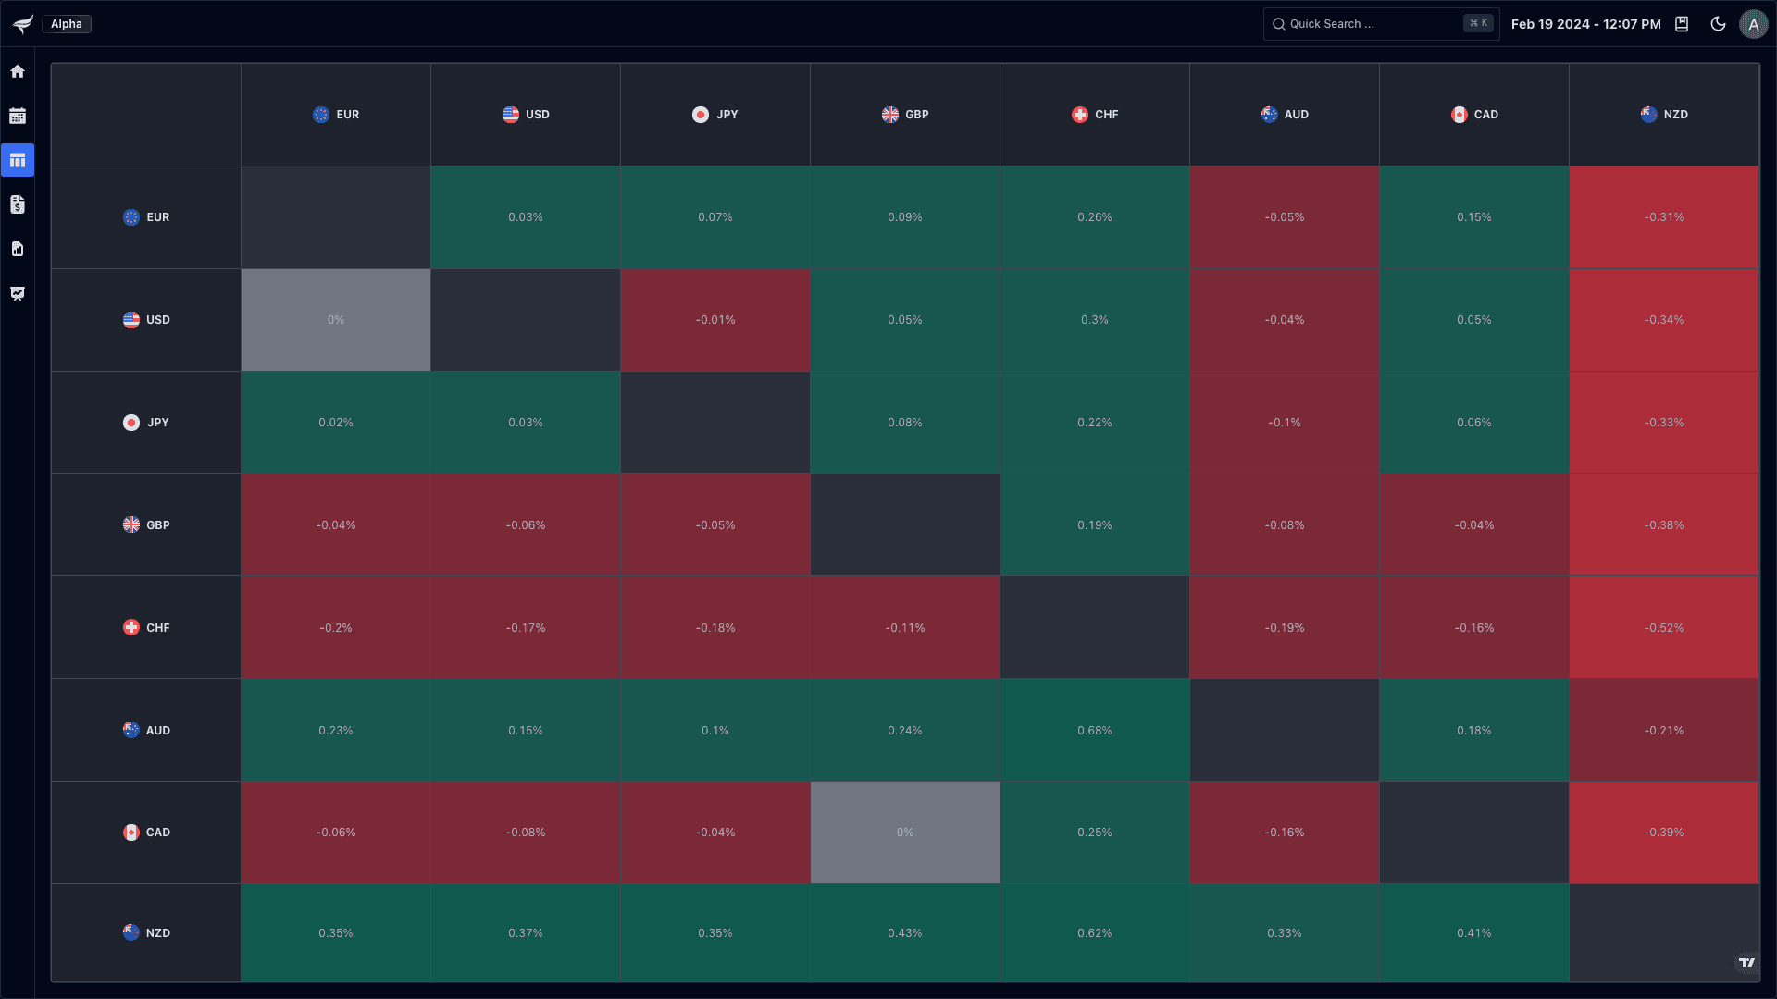Image resolution: width=1777 pixels, height=999 pixels.
Task: Click the NZD/AUD cell showing 0.33%
Action: (1285, 932)
